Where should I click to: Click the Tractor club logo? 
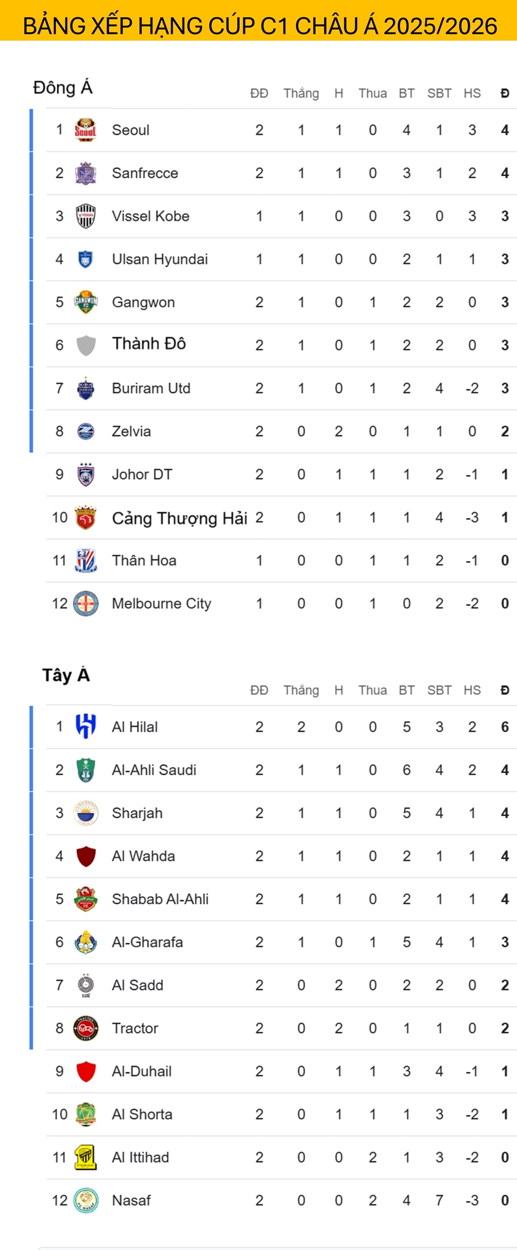[x=86, y=1028]
